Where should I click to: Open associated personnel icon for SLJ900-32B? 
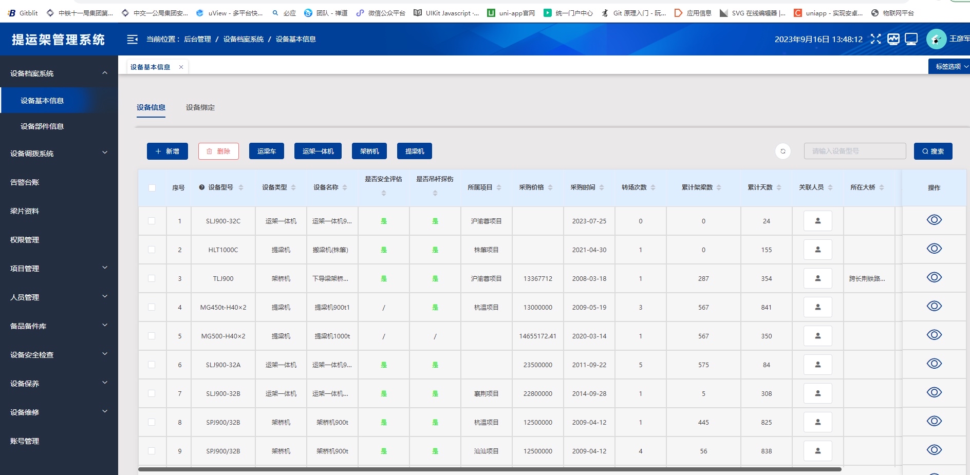pyautogui.click(x=818, y=393)
